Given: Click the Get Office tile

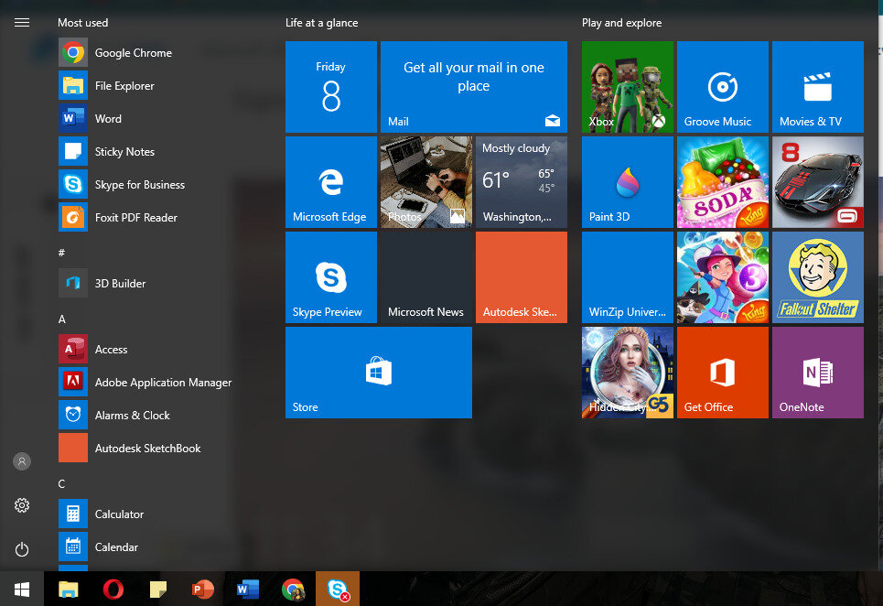Looking at the screenshot, I should (723, 373).
